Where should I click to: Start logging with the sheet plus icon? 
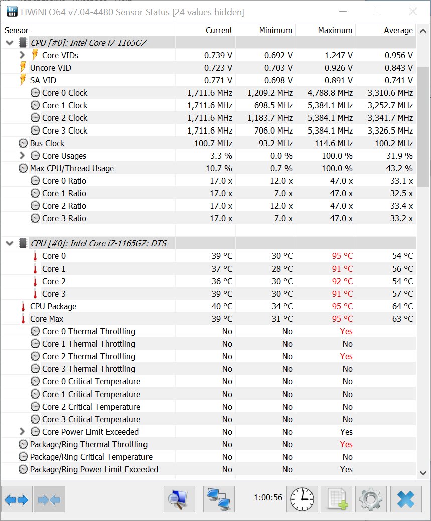pyautogui.click(x=337, y=499)
